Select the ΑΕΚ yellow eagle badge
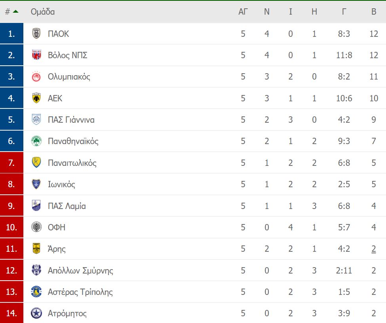 (x=36, y=98)
